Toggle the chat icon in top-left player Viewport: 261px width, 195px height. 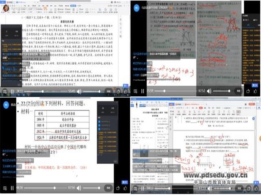tap(4, 91)
